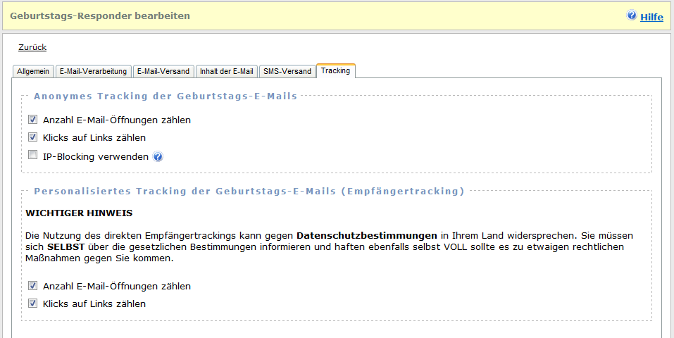Click personalized section's Anzahl E-Mail-Öffnungen zählen label
This screenshot has height=338, width=674.
(x=116, y=287)
